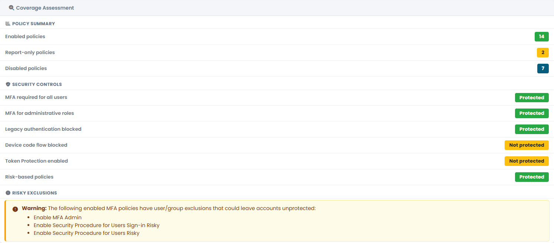Click the Device code flow blocked label

36,145
